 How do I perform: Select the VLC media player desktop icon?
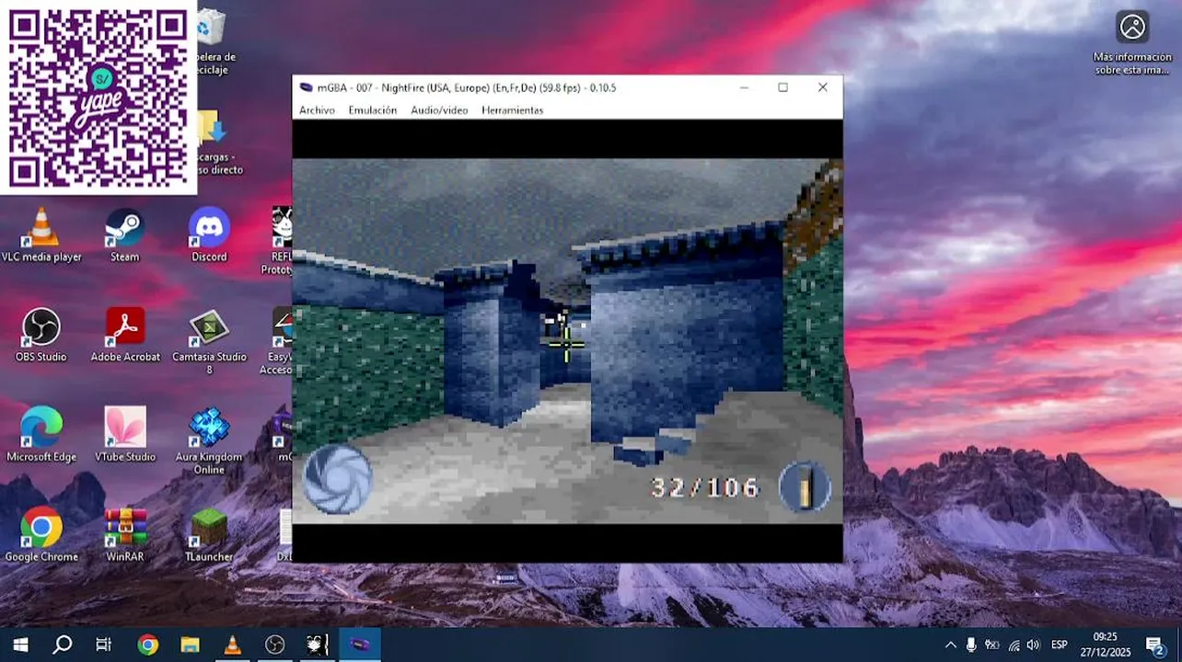(41, 235)
